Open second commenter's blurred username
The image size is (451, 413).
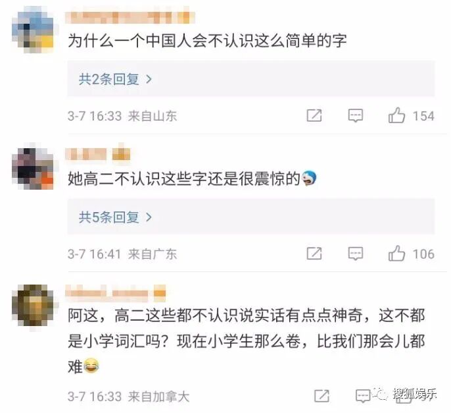(98, 153)
